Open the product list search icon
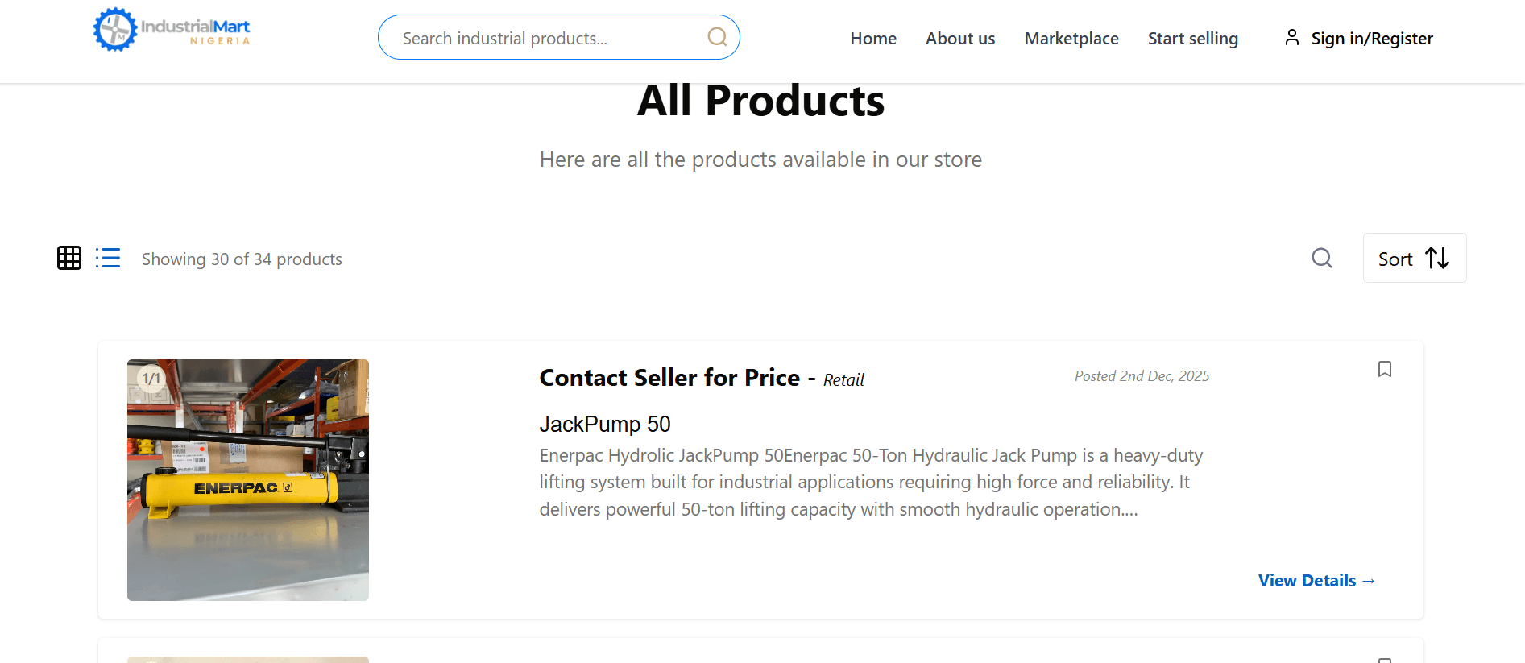The width and height of the screenshot is (1525, 663). click(1322, 258)
